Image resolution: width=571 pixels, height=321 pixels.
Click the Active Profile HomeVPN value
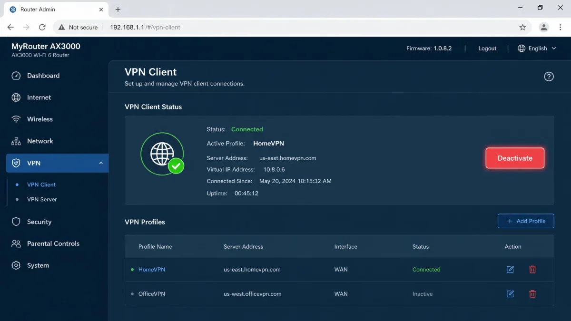pos(268,144)
